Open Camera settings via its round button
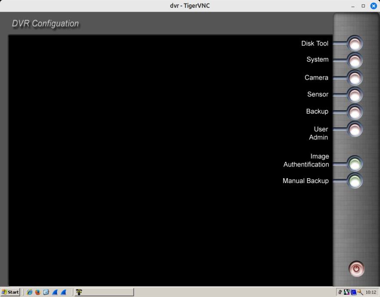Viewport: 380px width, 297px height. click(x=355, y=78)
